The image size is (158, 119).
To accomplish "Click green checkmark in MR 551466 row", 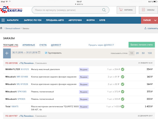I will (122, 77).
